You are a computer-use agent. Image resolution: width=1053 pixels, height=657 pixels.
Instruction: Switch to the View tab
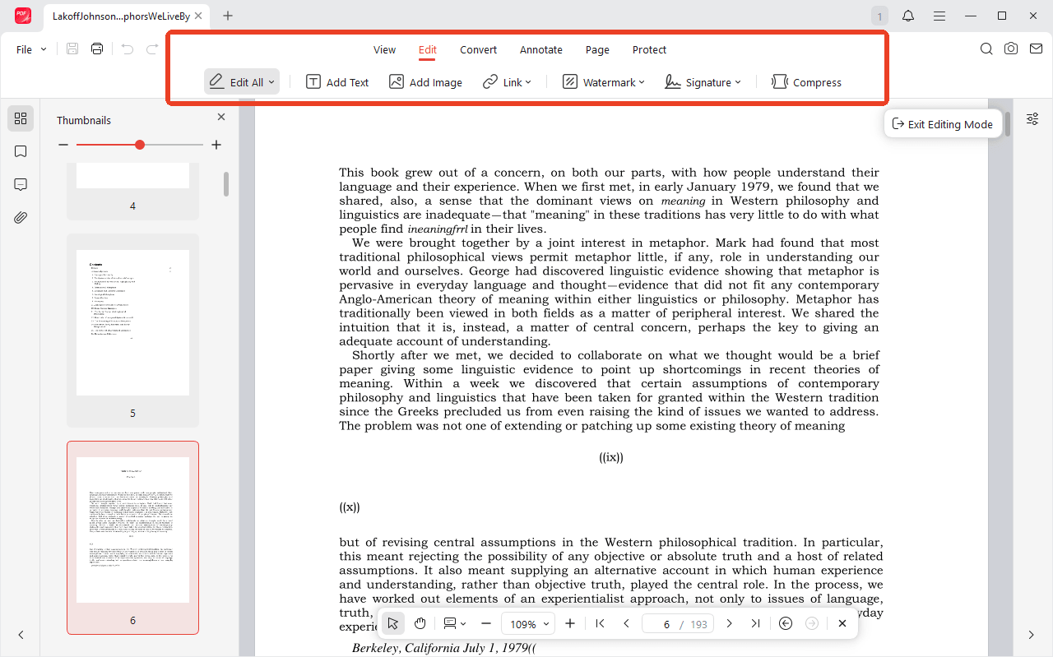(x=384, y=49)
